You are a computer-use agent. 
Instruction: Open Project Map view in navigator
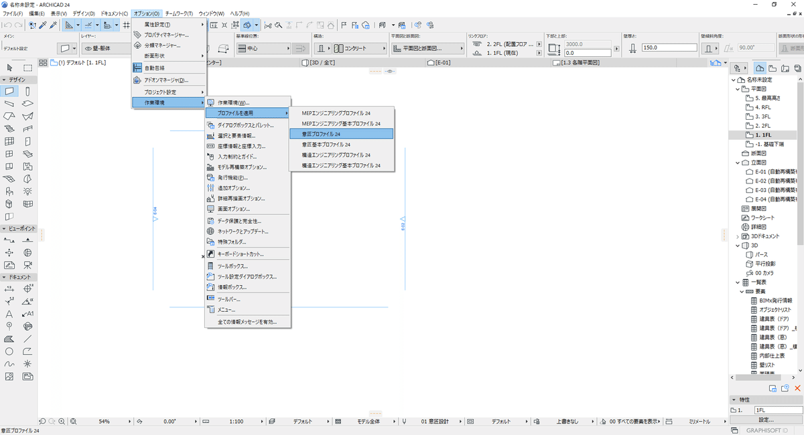tap(760, 68)
